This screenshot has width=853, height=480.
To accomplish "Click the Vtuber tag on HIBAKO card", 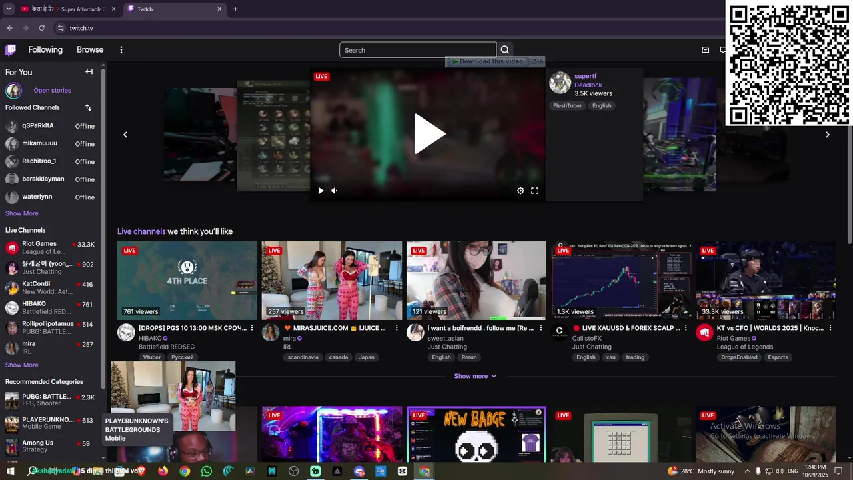I will [152, 357].
